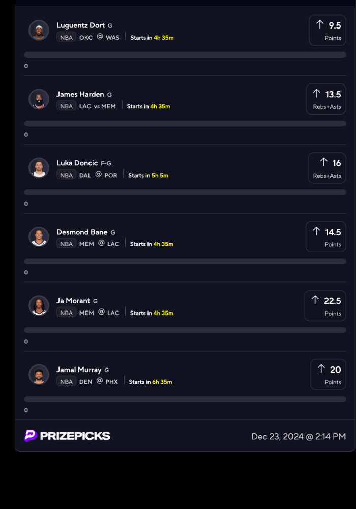Click the PrizePicks logo icon

click(31, 436)
